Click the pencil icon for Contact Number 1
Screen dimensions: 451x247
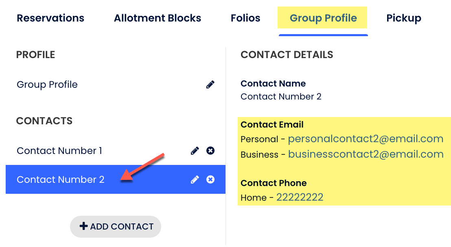pos(195,151)
